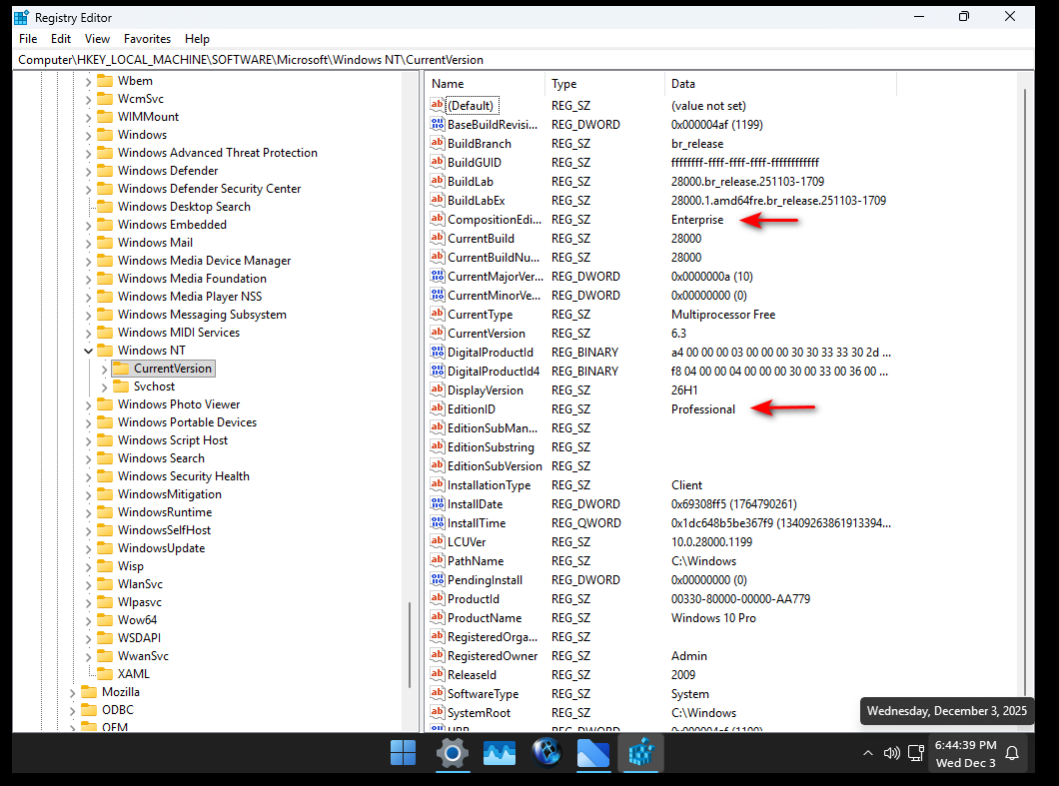Expand the Svchost key
Viewport: 1059px width, 786px height.
coord(104,387)
